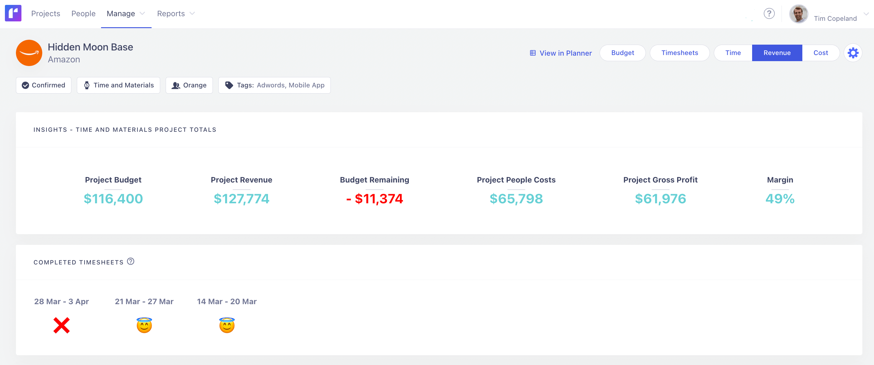874x365 pixels.
Task: Click the tag icon next to Tags
Action: (x=229, y=85)
